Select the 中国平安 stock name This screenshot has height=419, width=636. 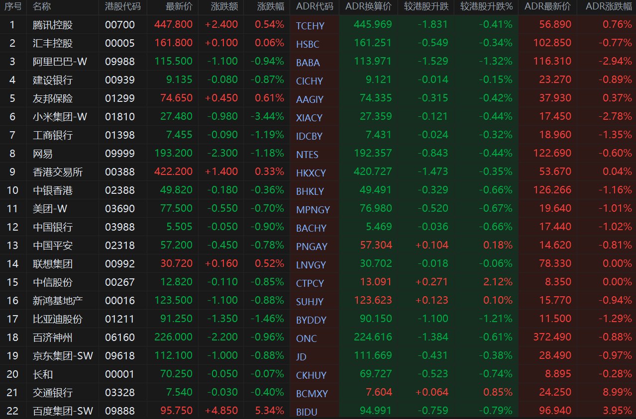coord(53,246)
